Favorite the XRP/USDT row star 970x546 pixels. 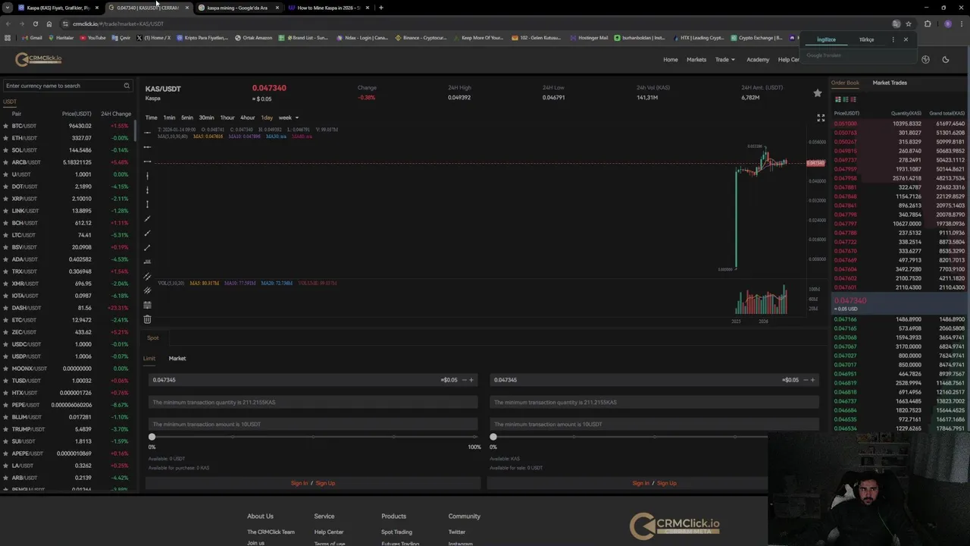(x=5, y=199)
